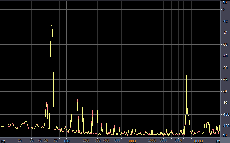Image resolution: width=230 pixels, height=143 pixels.
Task: Click the -72 dB axis label
Action: point(225,79)
